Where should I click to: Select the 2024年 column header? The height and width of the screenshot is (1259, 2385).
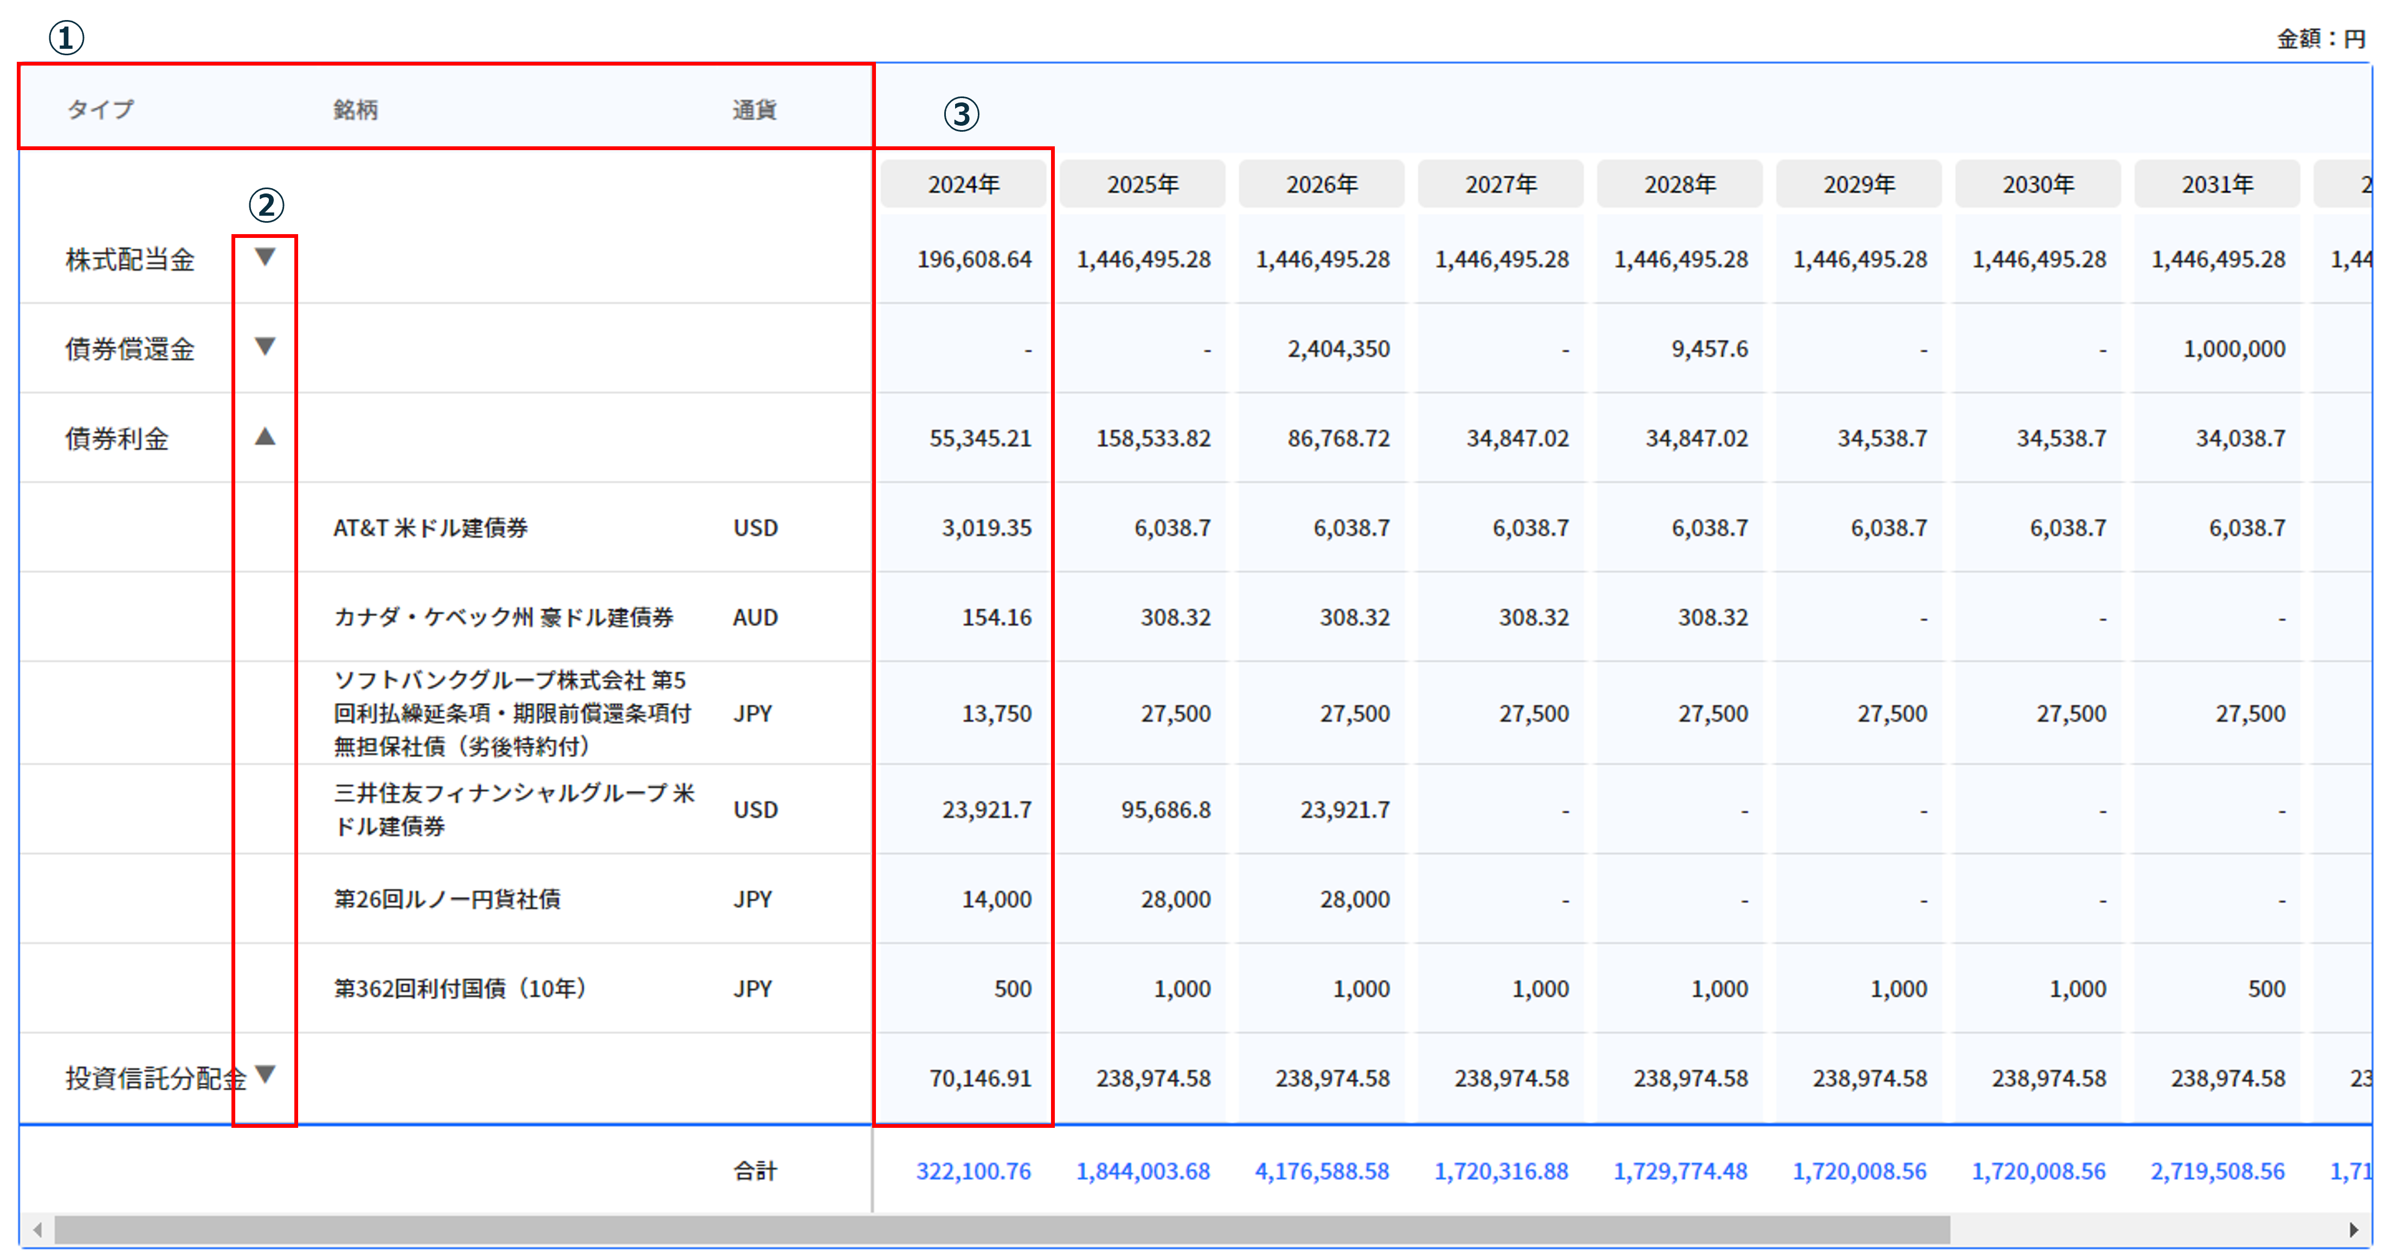pyautogui.click(x=963, y=184)
